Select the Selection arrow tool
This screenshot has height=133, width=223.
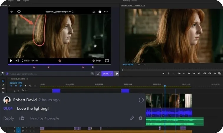tap(3, 81)
